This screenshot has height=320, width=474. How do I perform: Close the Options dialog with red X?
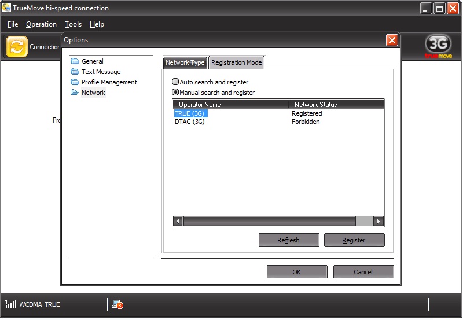tap(392, 40)
